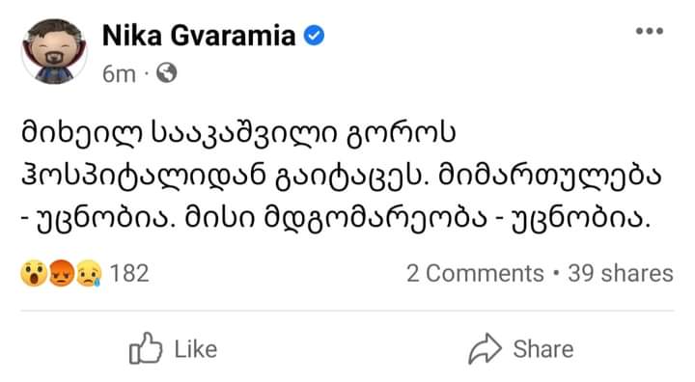This screenshot has width=695, height=382.
Task: Click the separator dot beside 6m
Action: coord(146,74)
